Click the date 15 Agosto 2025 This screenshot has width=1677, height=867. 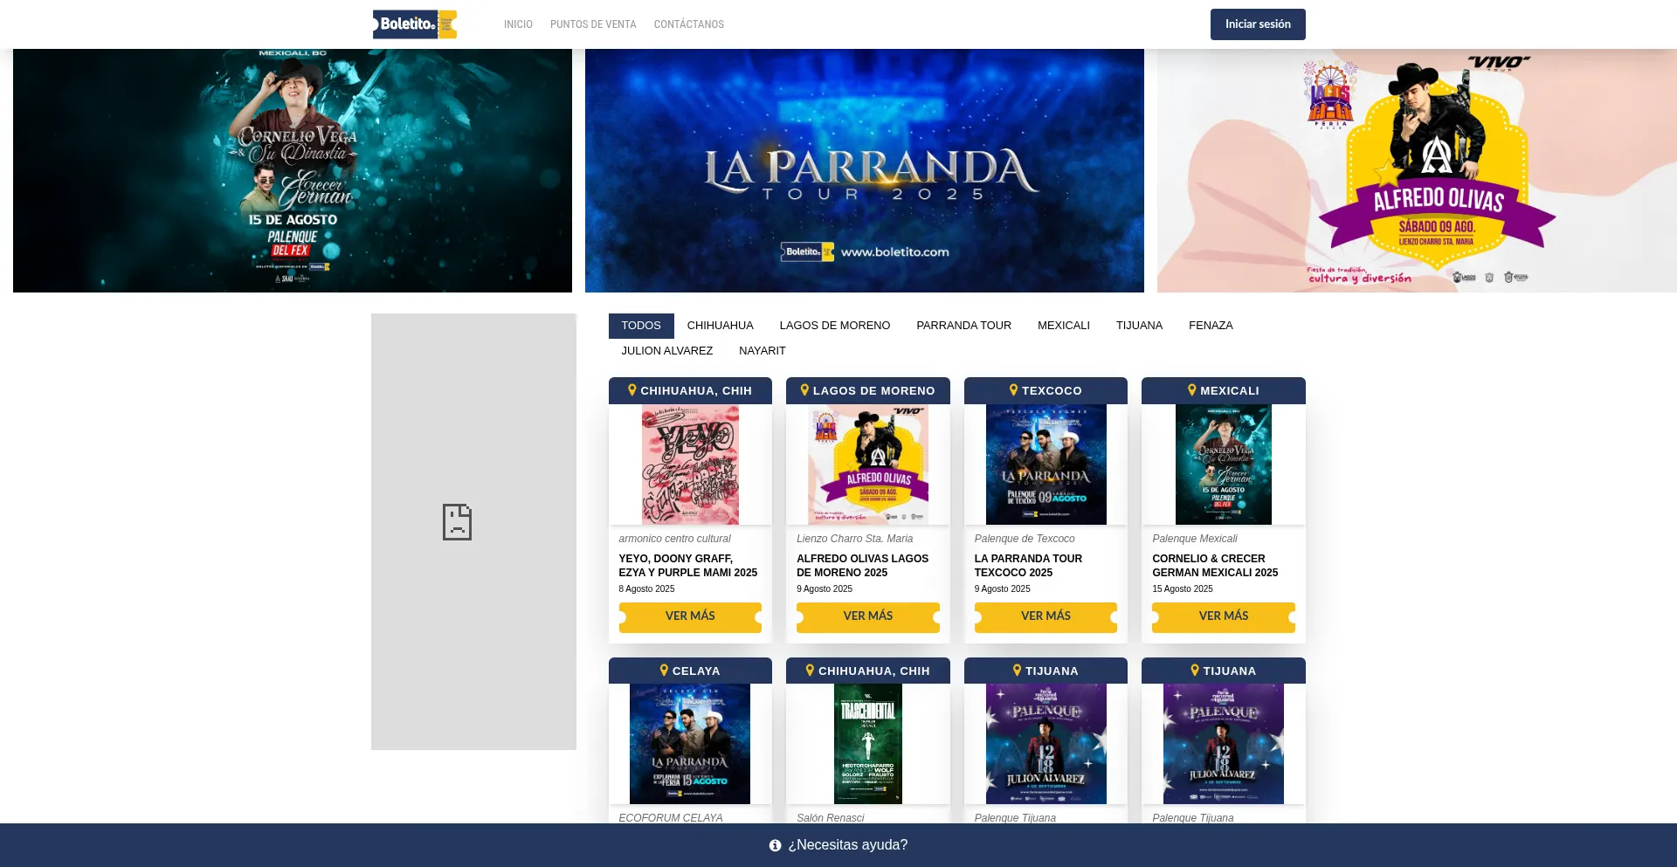click(x=1183, y=589)
